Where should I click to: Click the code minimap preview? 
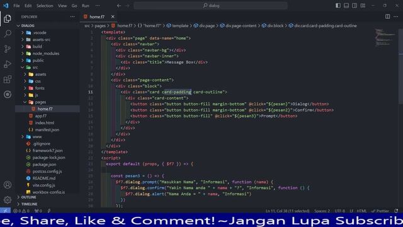[385, 37]
